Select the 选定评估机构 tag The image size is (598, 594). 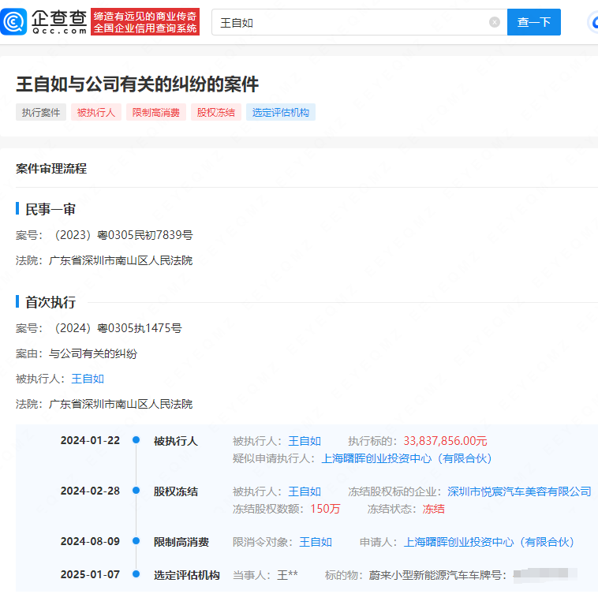[x=281, y=113]
